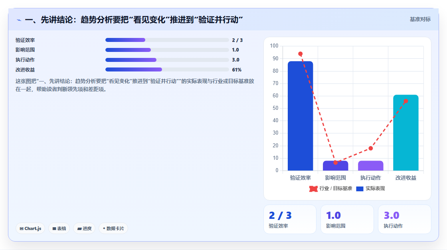
Task: Click the 2 / 3 value in the progress list
Action: [x=237, y=40]
